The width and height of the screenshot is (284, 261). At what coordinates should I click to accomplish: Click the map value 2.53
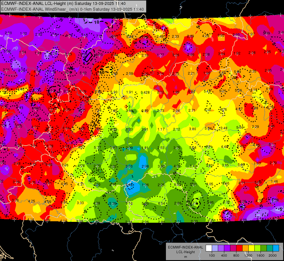point(161,148)
